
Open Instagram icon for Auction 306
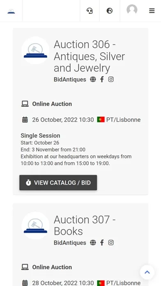(111, 79)
